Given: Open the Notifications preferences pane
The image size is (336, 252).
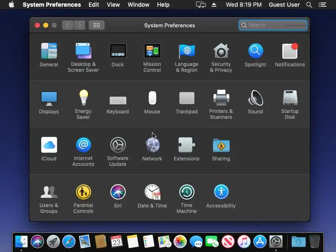Looking at the screenshot, I should pyautogui.click(x=290, y=55).
